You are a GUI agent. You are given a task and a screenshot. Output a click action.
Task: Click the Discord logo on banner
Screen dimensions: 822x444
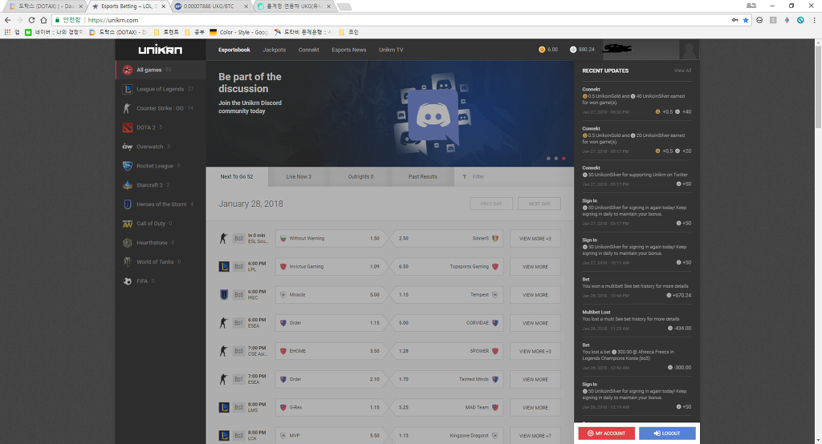[x=433, y=115]
